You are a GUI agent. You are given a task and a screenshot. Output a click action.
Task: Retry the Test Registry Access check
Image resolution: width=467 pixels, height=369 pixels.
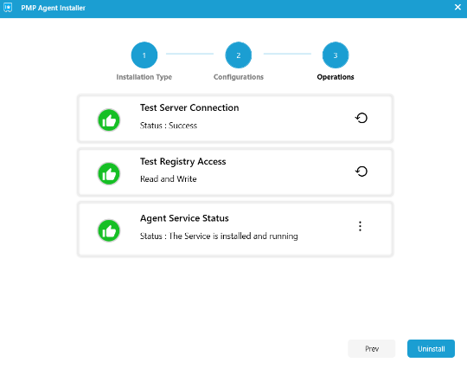[x=361, y=172]
